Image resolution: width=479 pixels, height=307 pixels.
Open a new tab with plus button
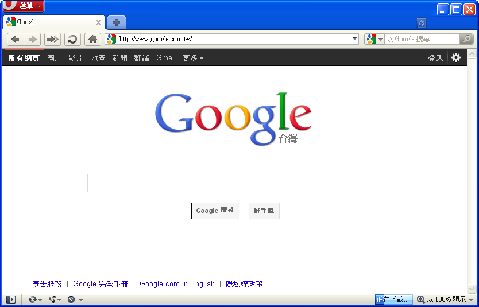(x=116, y=22)
